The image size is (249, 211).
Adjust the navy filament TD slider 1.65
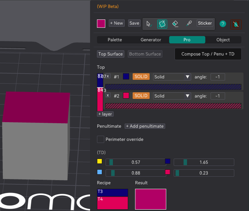[x=204, y=162]
